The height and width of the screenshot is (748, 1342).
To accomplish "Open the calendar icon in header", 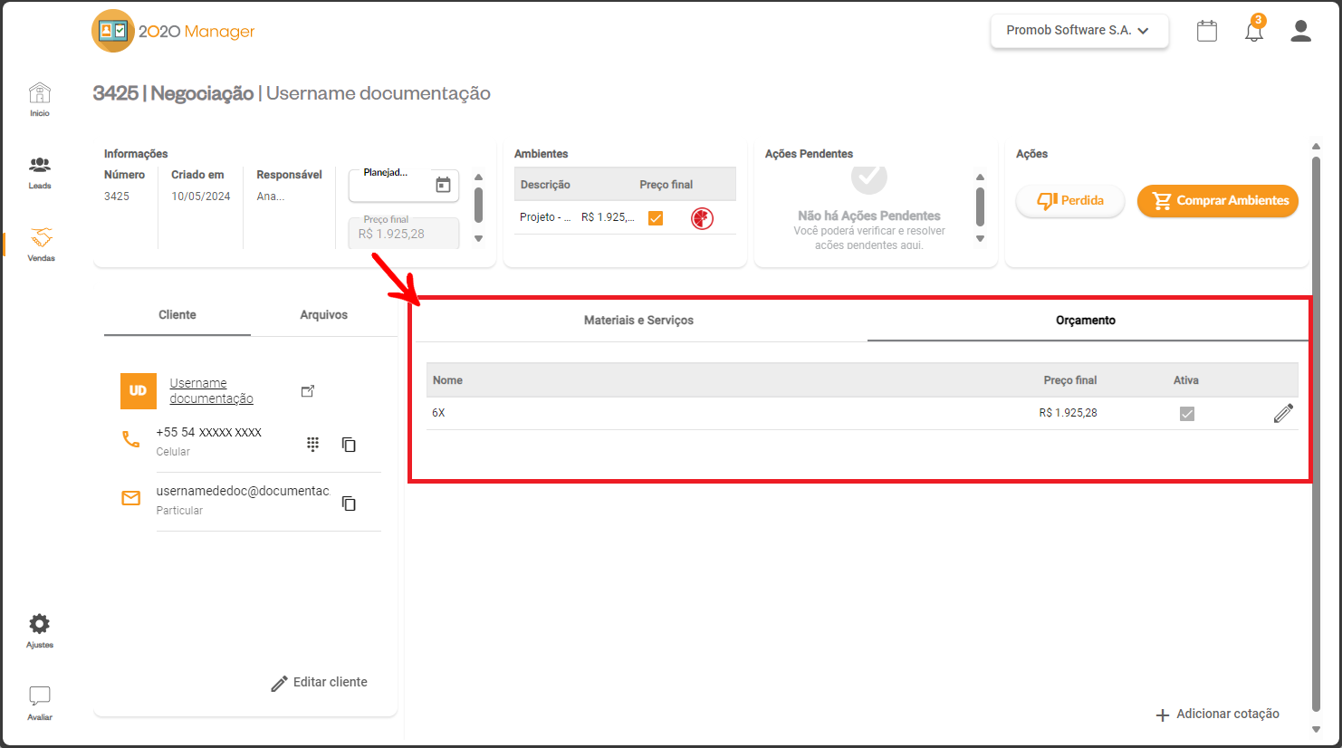I will pyautogui.click(x=1207, y=31).
